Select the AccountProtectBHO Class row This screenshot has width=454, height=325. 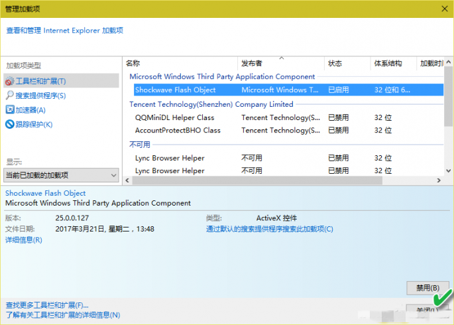pos(288,131)
